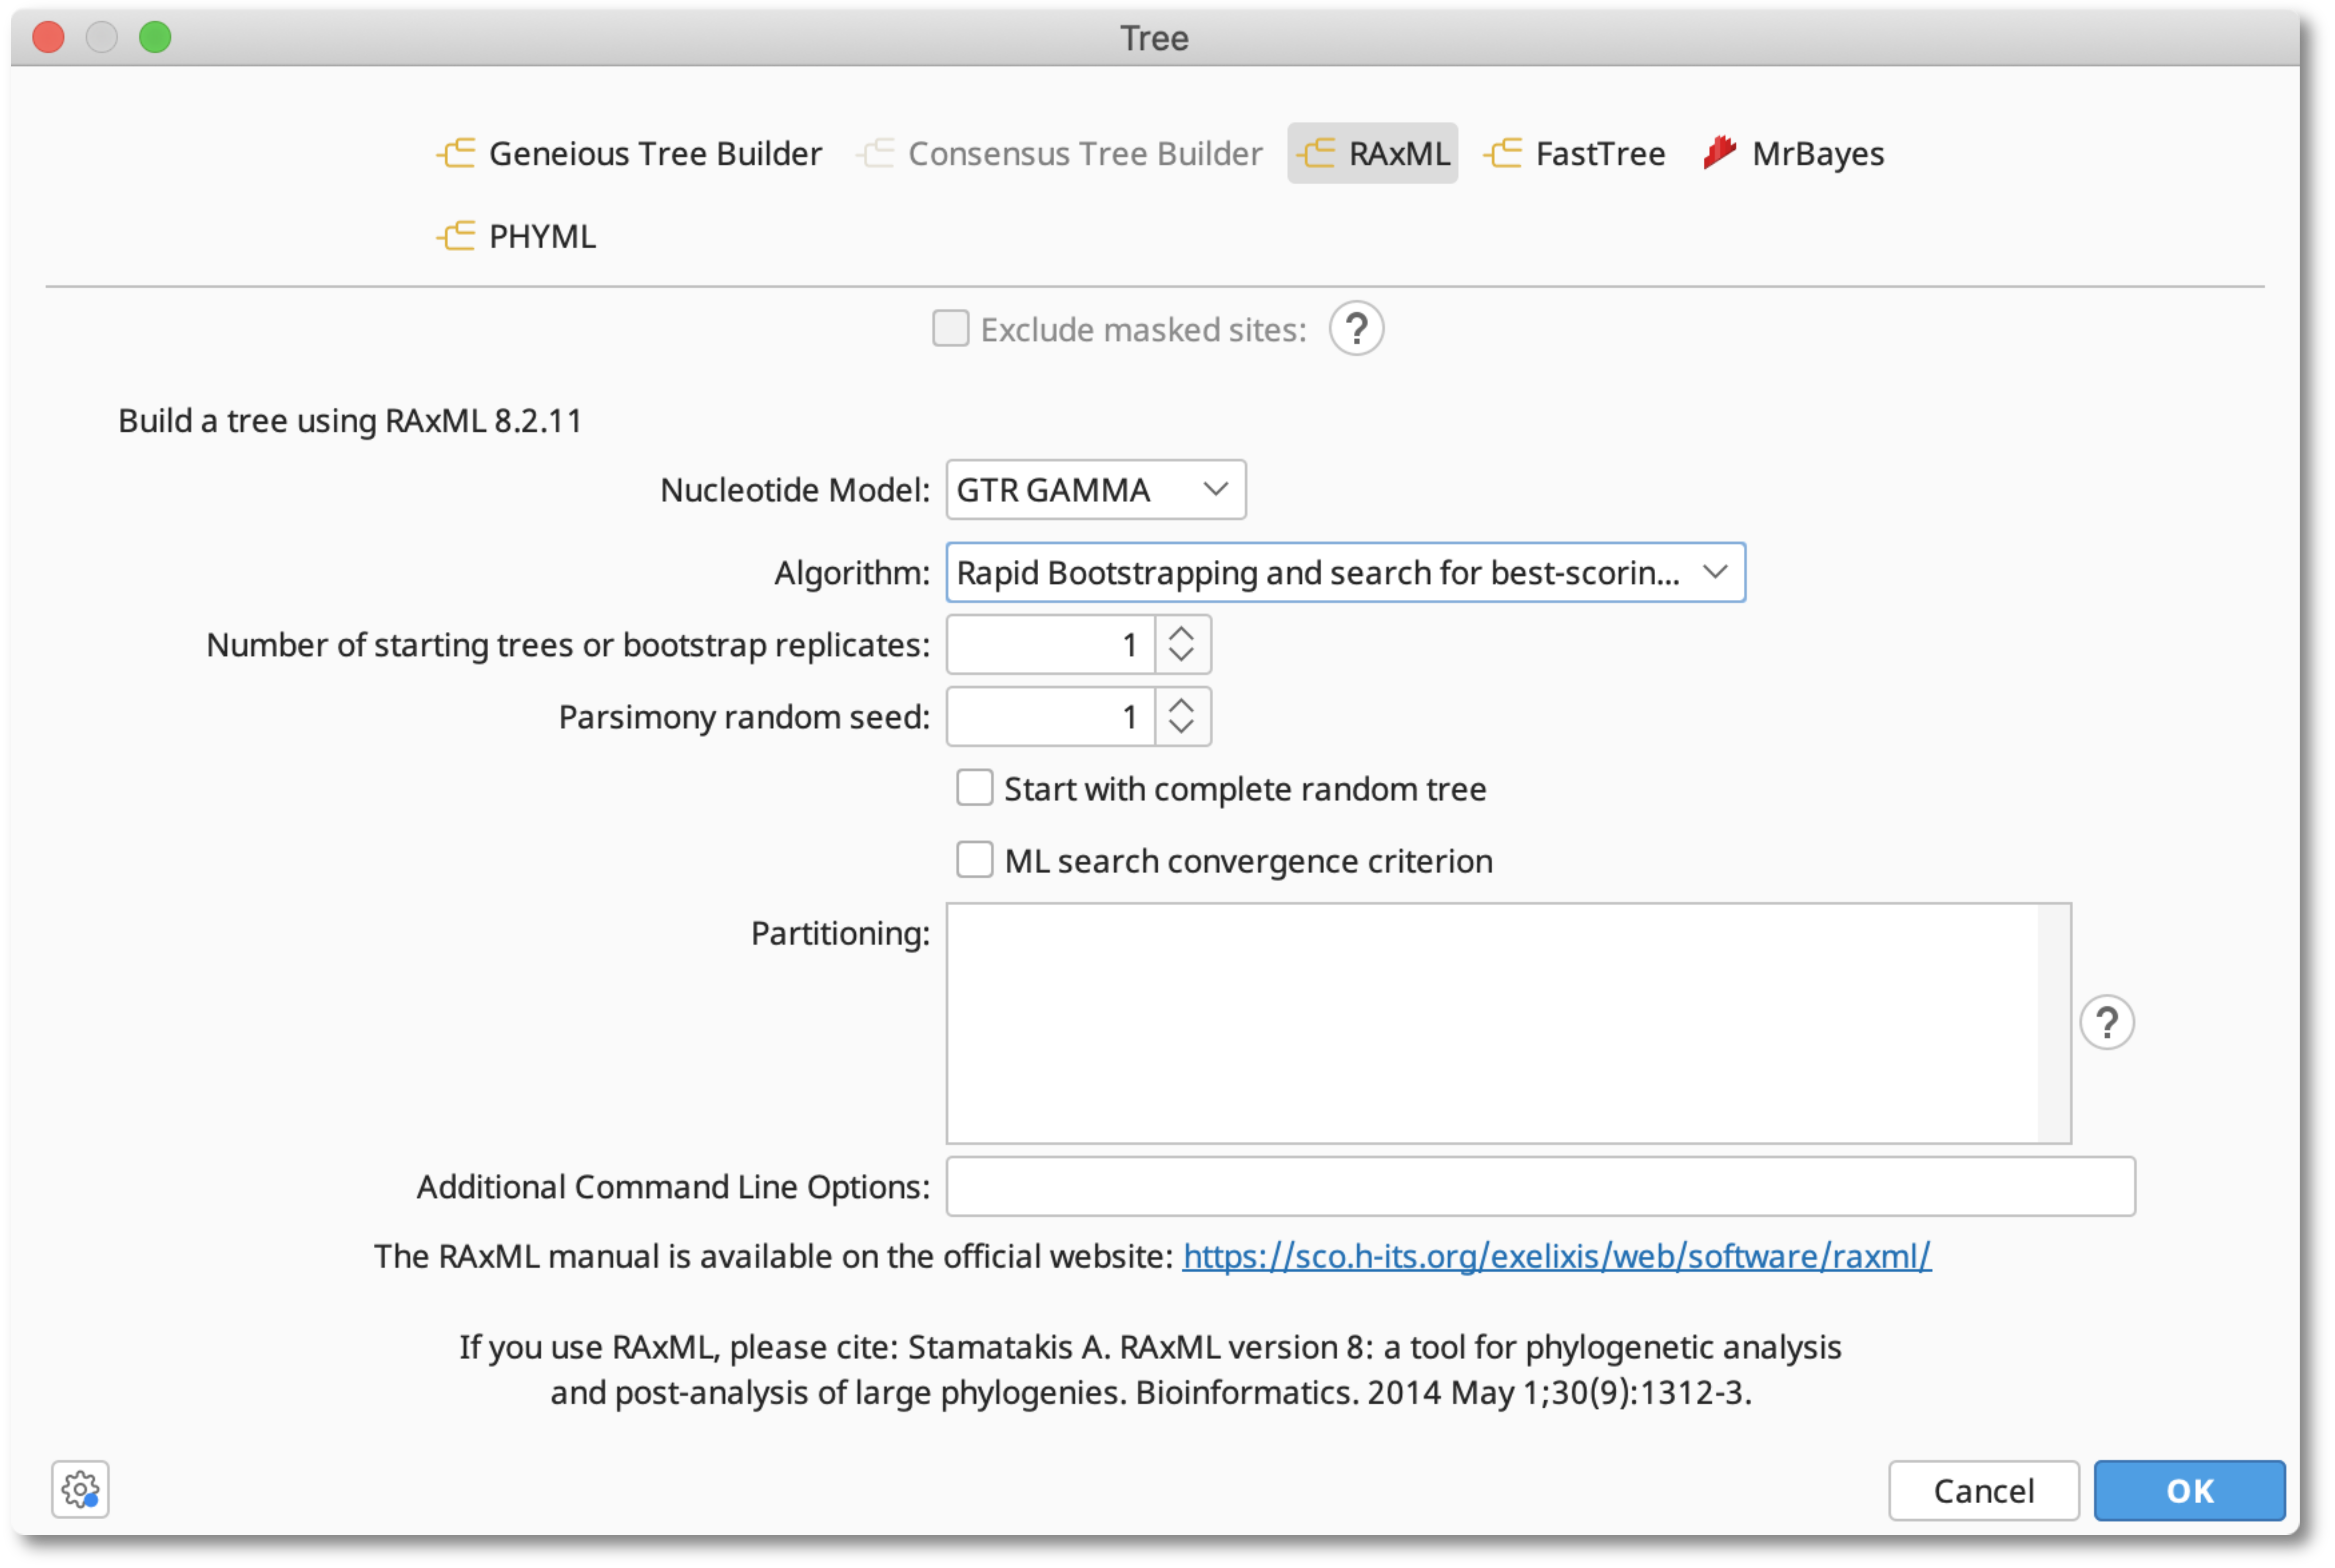This screenshot has width=2335, height=1568.
Task: Click the Consensus Tree Builder icon
Action: [876, 153]
